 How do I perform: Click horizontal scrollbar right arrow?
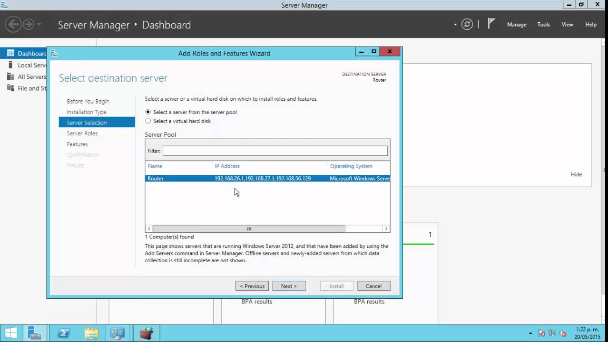click(x=386, y=228)
